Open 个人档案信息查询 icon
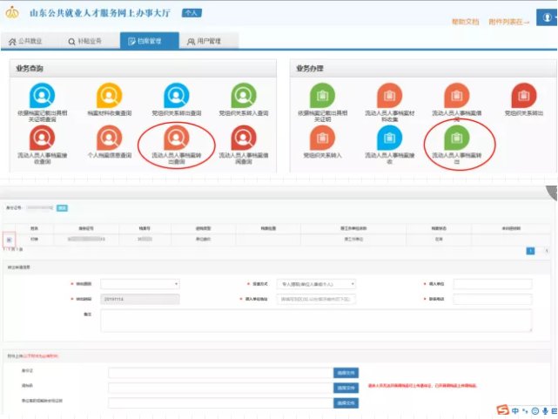The image size is (558, 419). pos(110,139)
